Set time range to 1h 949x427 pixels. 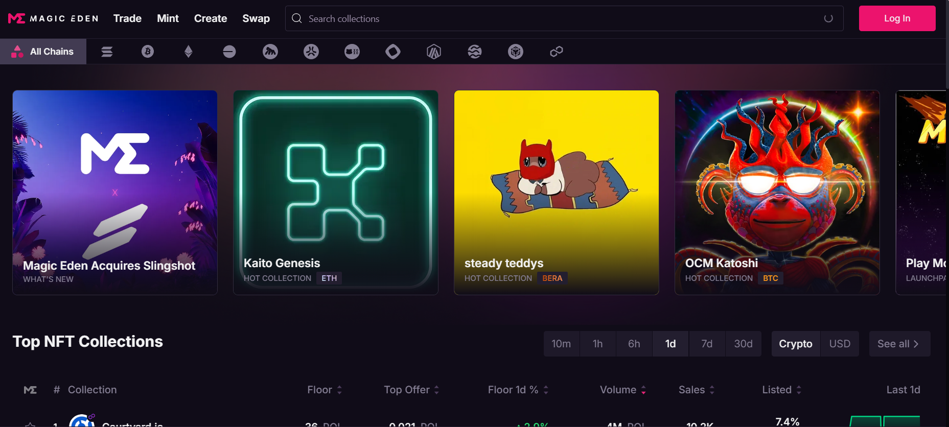[597, 344]
